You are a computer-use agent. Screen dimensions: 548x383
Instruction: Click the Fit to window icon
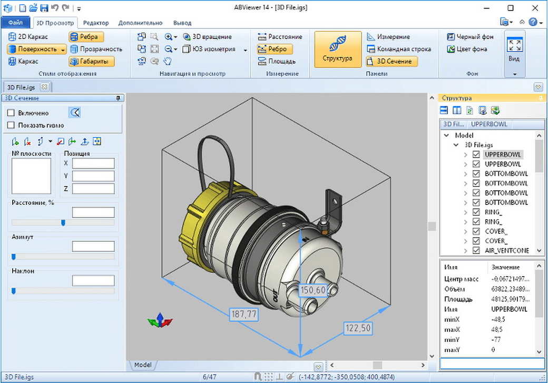(154, 49)
